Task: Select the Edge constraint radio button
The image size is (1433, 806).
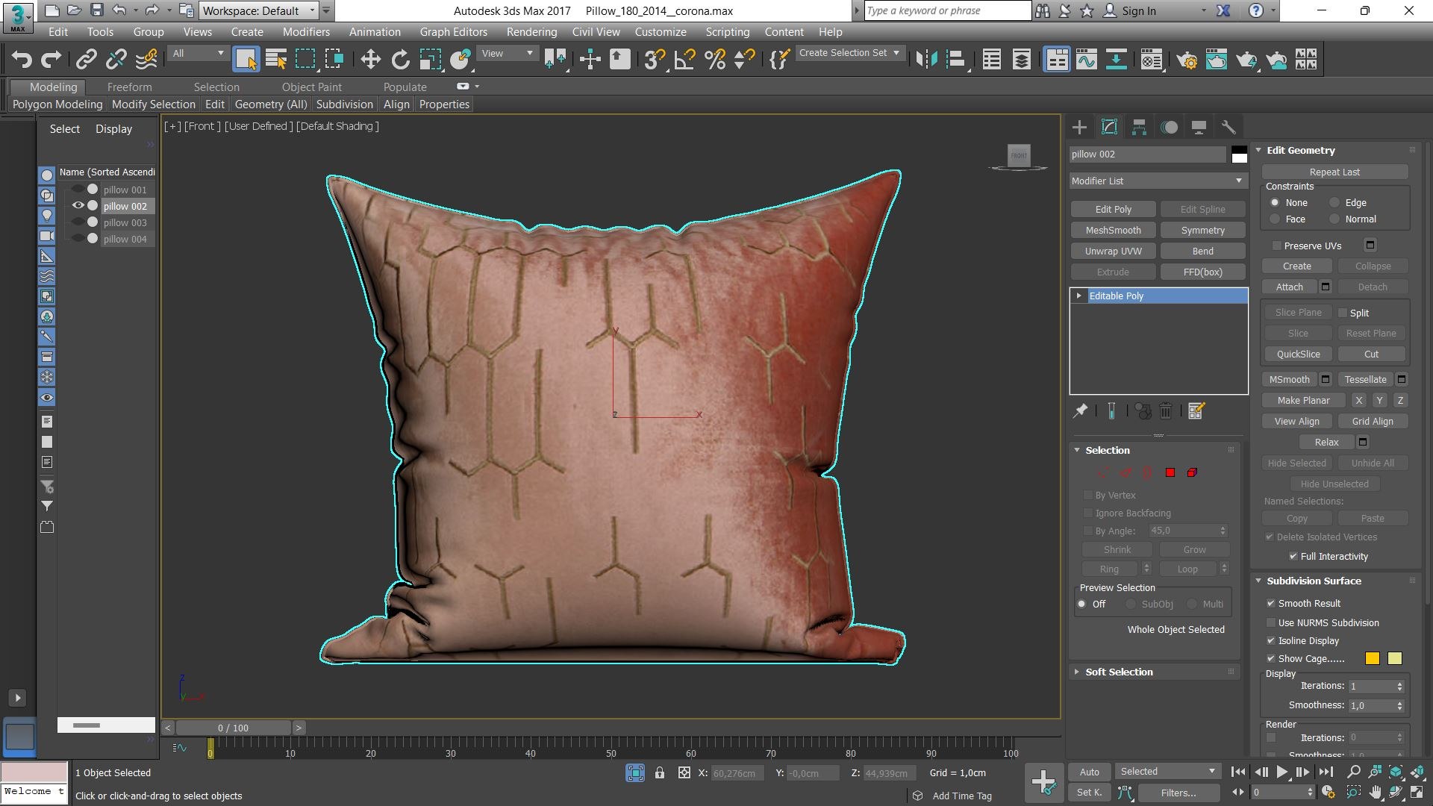Action: click(x=1334, y=202)
